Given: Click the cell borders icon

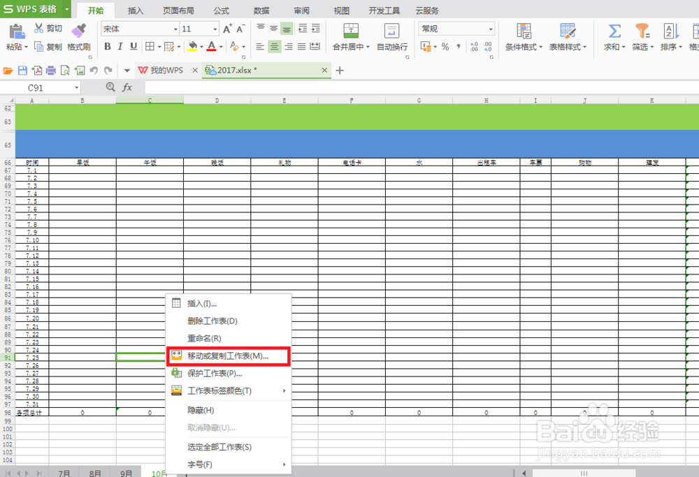Looking at the screenshot, I should click(150, 46).
